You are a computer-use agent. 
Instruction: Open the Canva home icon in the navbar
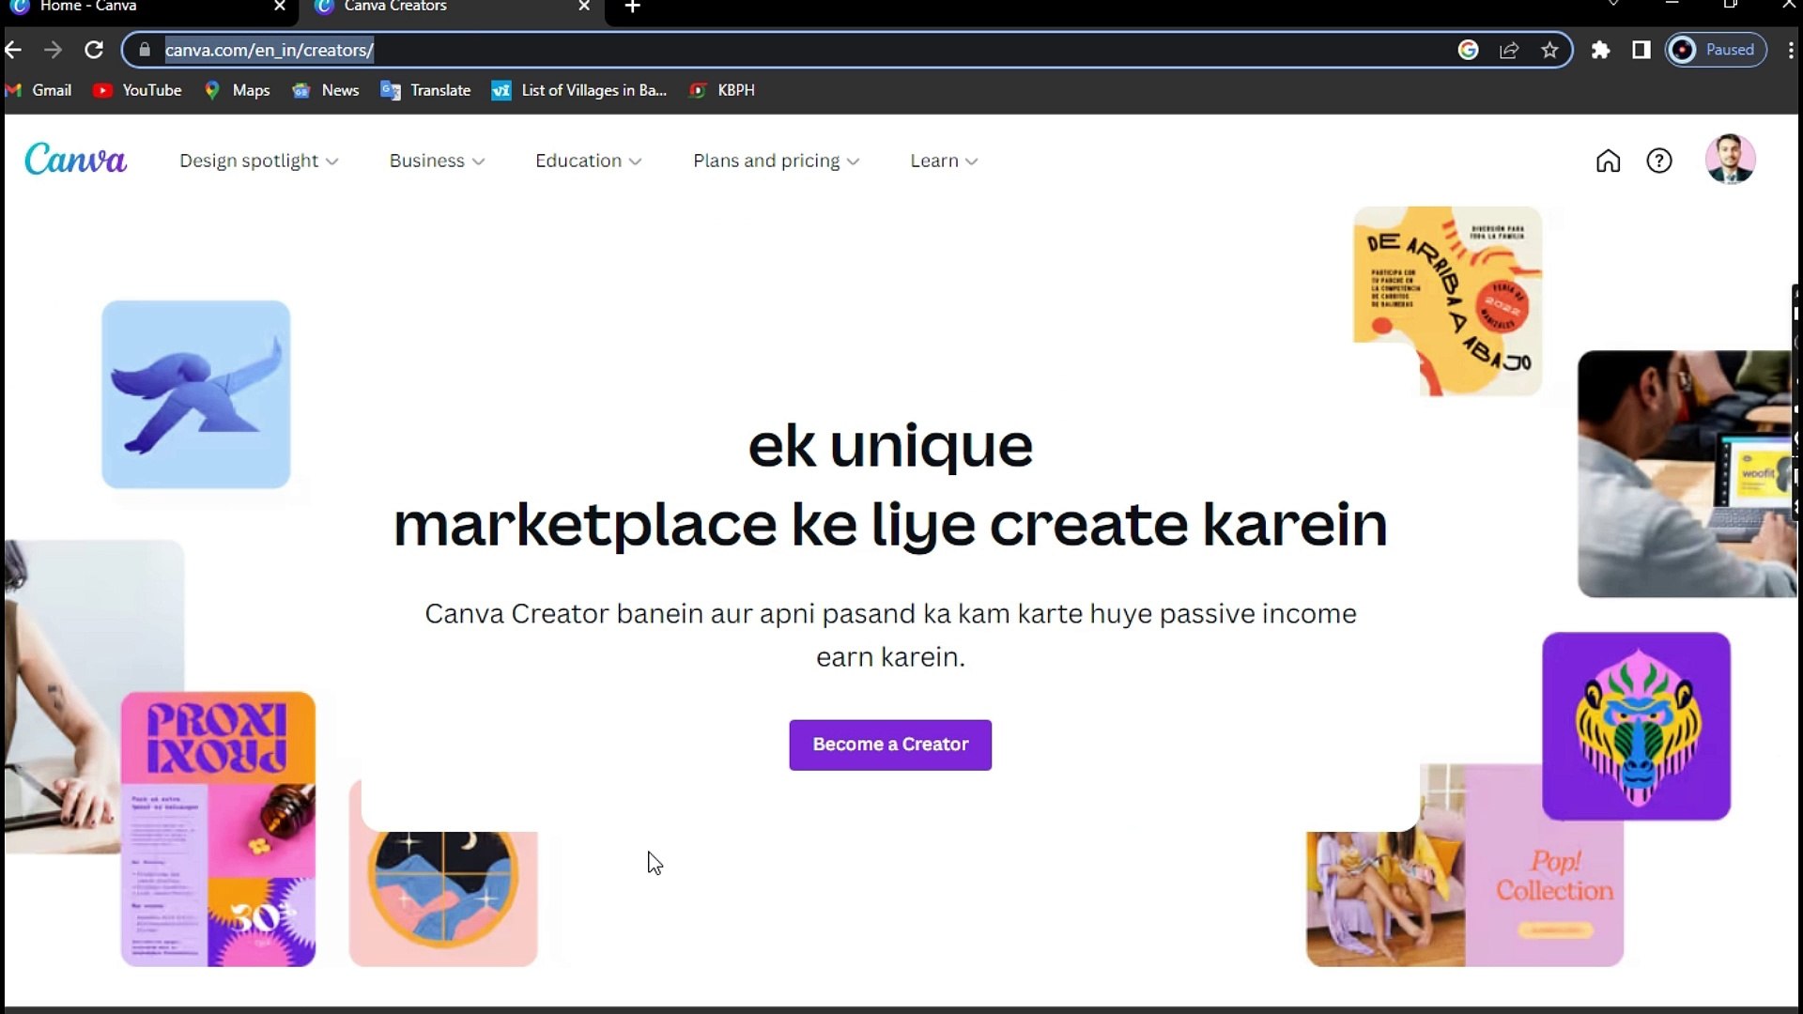pyautogui.click(x=1608, y=161)
